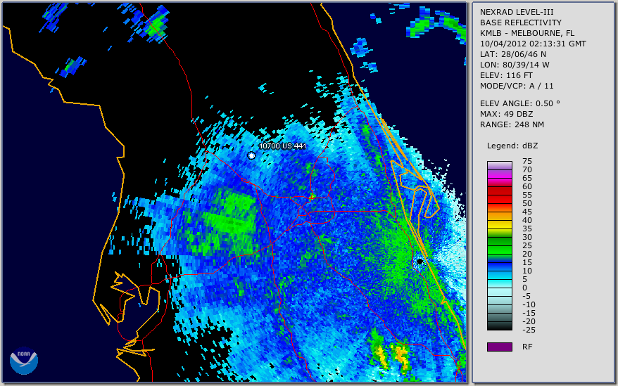
Task: Click "LAT: 28/06/46 N" text
Action: [x=512, y=54]
